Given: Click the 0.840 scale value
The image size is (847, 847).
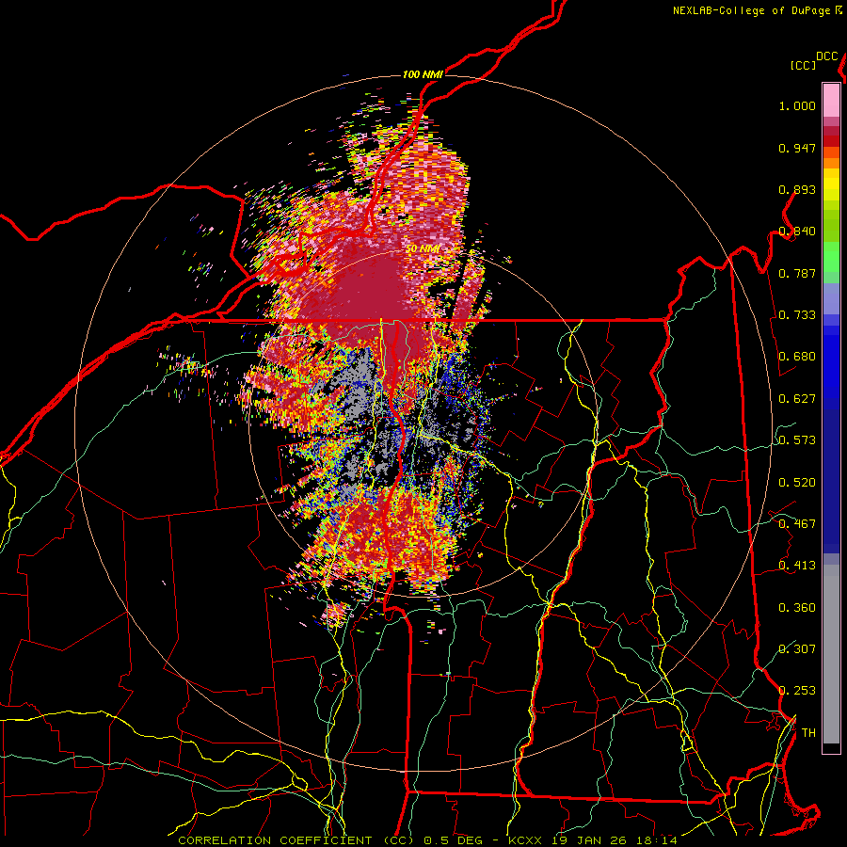Looking at the screenshot, I should tap(797, 232).
